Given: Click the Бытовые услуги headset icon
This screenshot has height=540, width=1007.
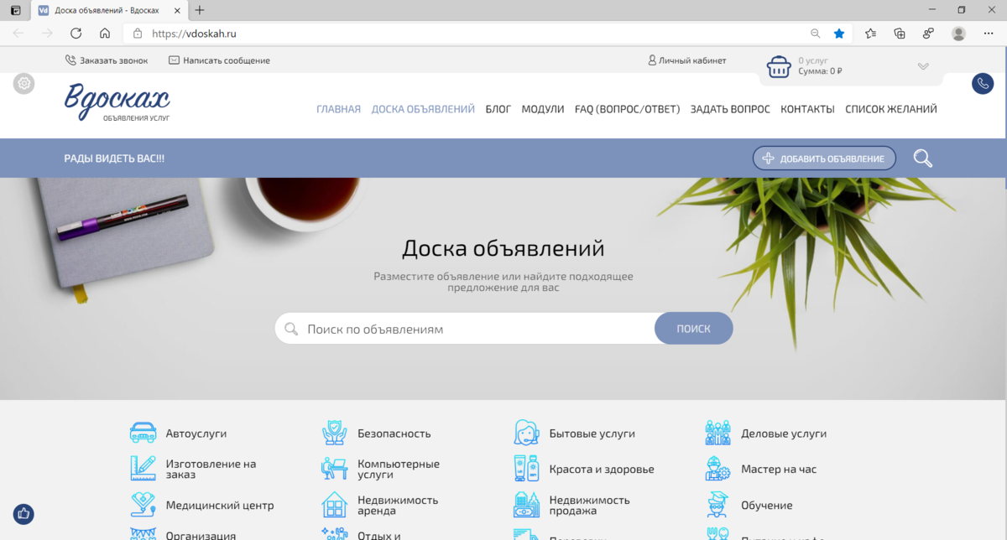Looking at the screenshot, I should tap(526, 433).
